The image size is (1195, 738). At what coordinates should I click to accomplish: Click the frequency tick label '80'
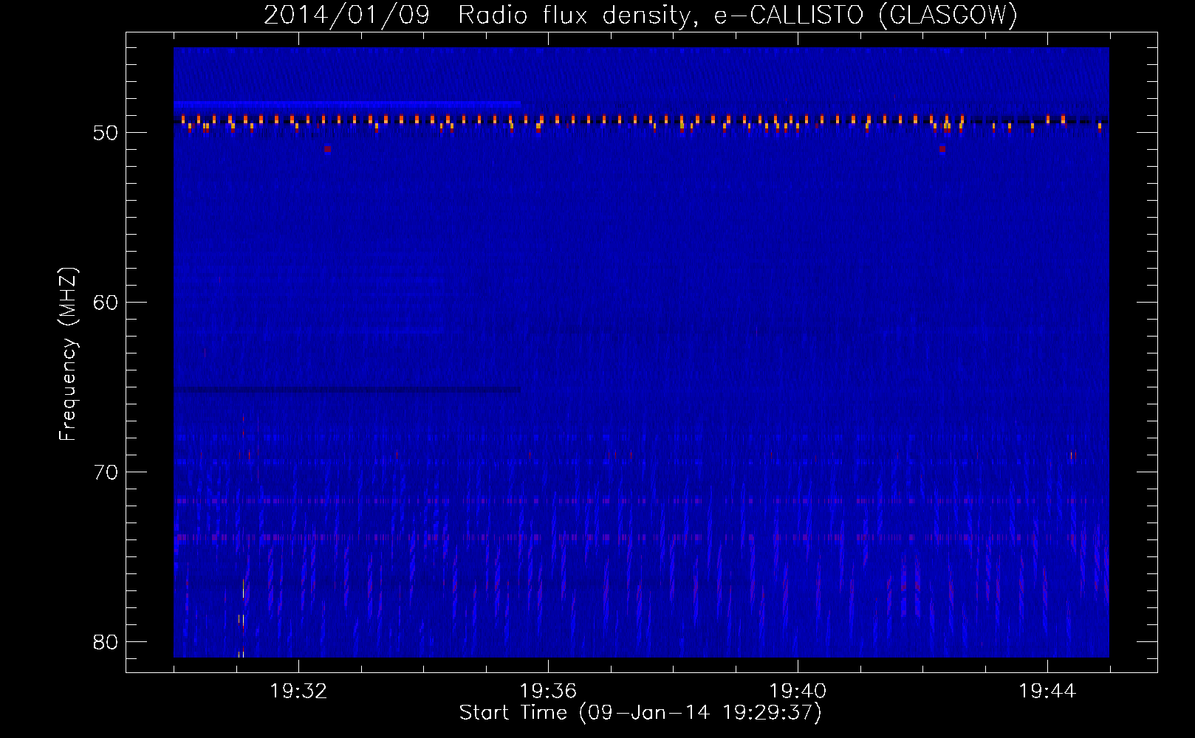(106, 642)
